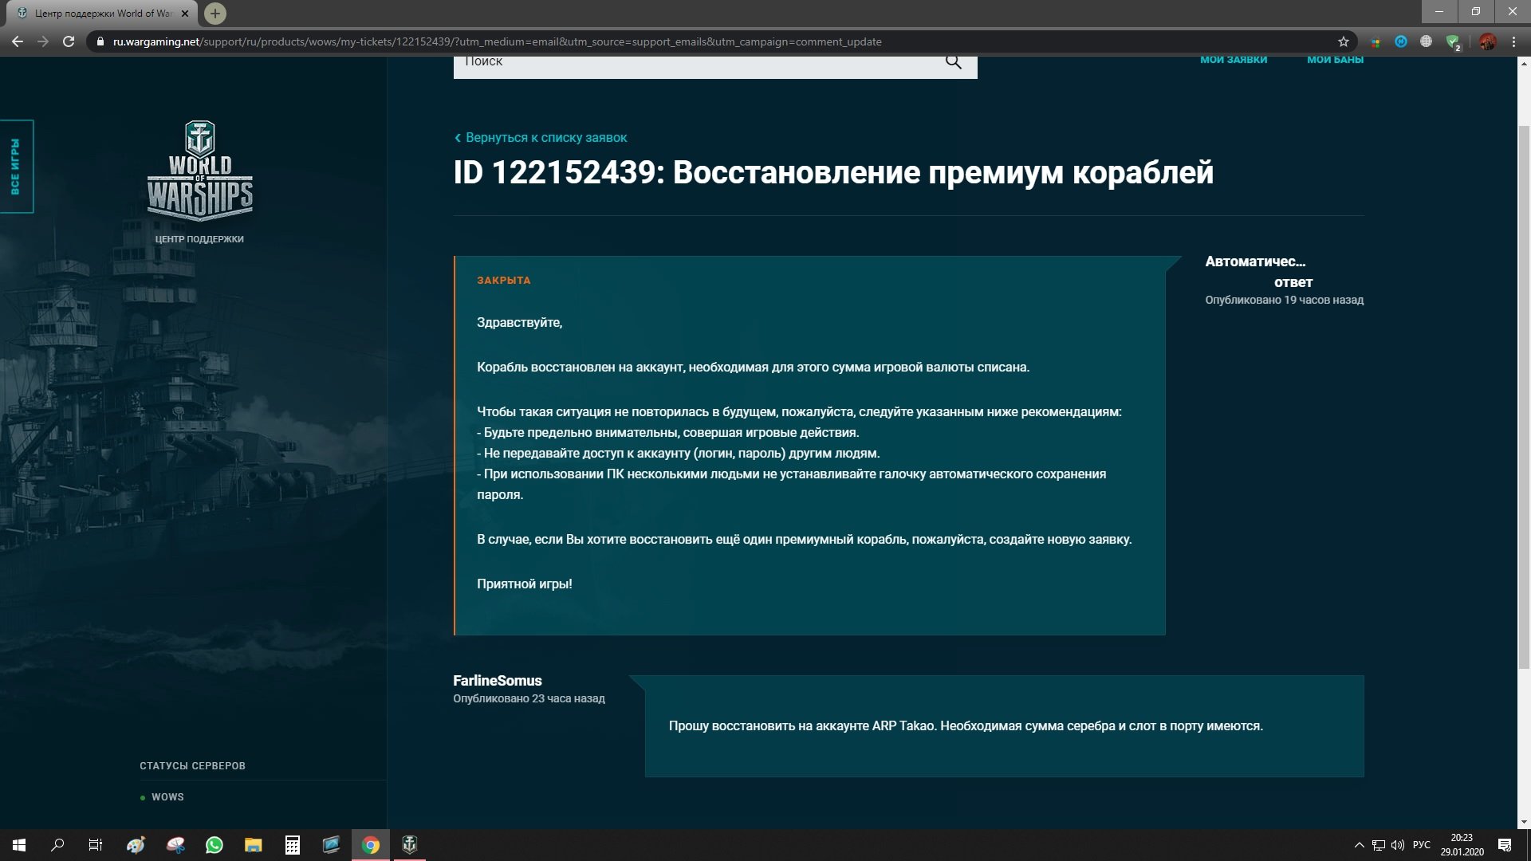Open Calculator from taskbar

pos(293,845)
